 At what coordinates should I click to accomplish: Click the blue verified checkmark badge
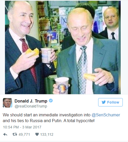pos(51,101)
